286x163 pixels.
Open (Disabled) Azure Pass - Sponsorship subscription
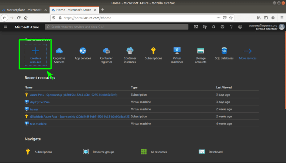coord(80,117)
